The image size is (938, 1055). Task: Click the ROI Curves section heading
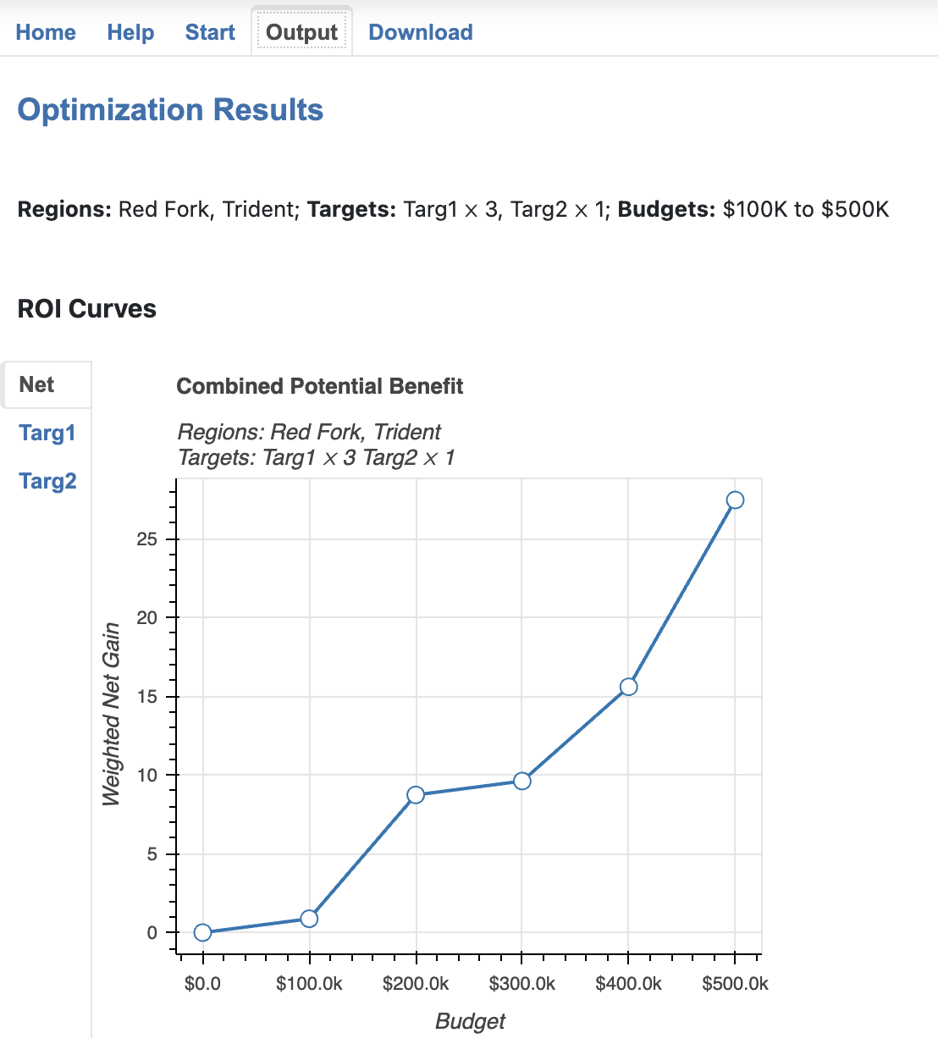(86, 308)
